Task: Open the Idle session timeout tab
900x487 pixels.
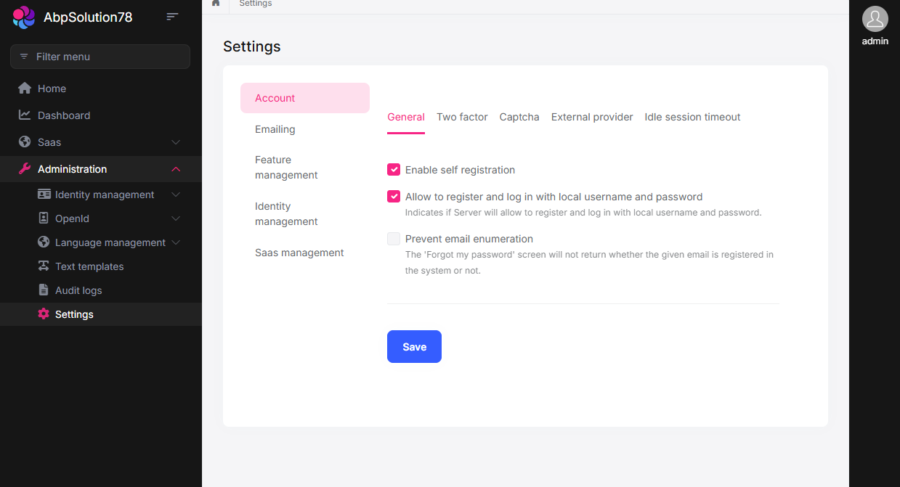Action: (x=692, y=117)
